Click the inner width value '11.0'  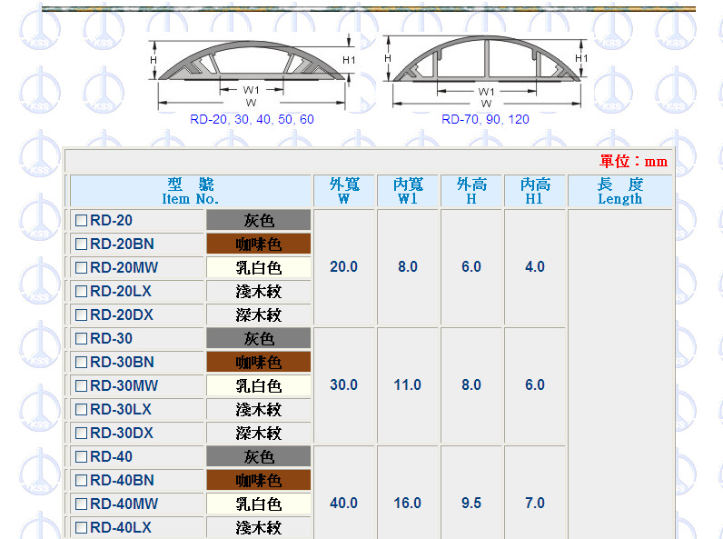(408, 384)
